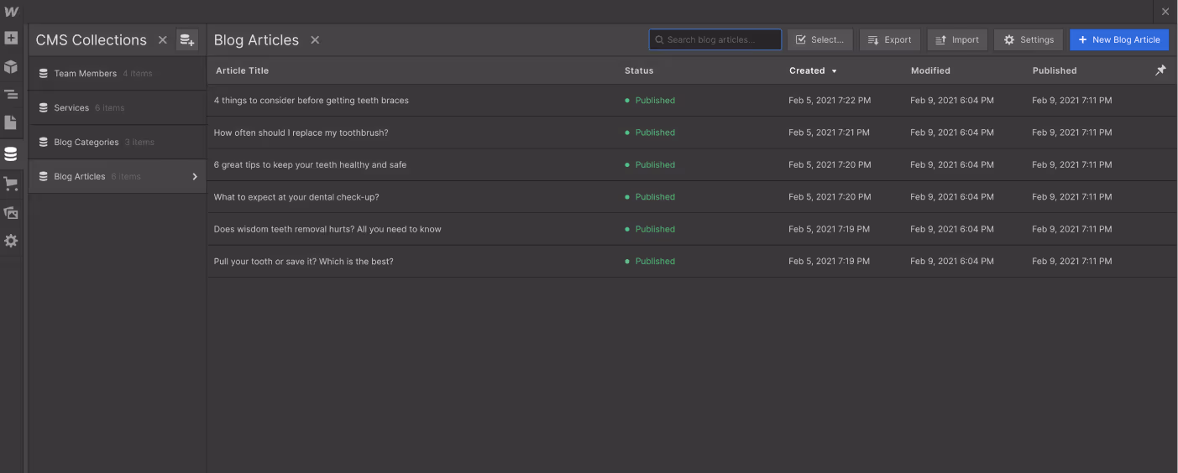Expand the Blog Articles collection chevron
Screen dimensions: 1178x473
click(195, 176)
